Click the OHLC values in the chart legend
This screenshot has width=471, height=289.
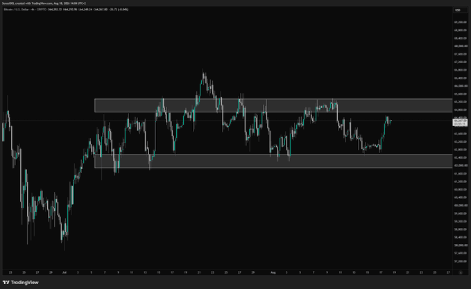pos(88,10)
